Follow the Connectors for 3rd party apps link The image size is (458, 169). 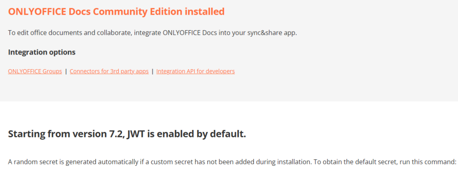pos(109,71)
